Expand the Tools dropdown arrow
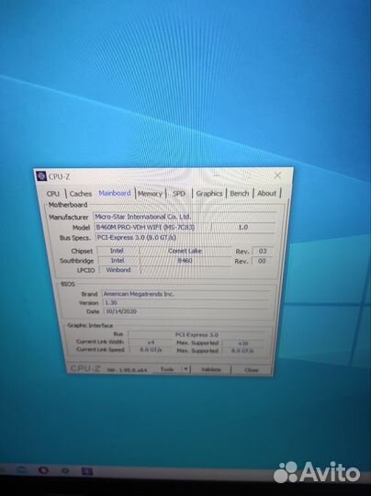Screen dimensions: 371x496 (186, 369)
